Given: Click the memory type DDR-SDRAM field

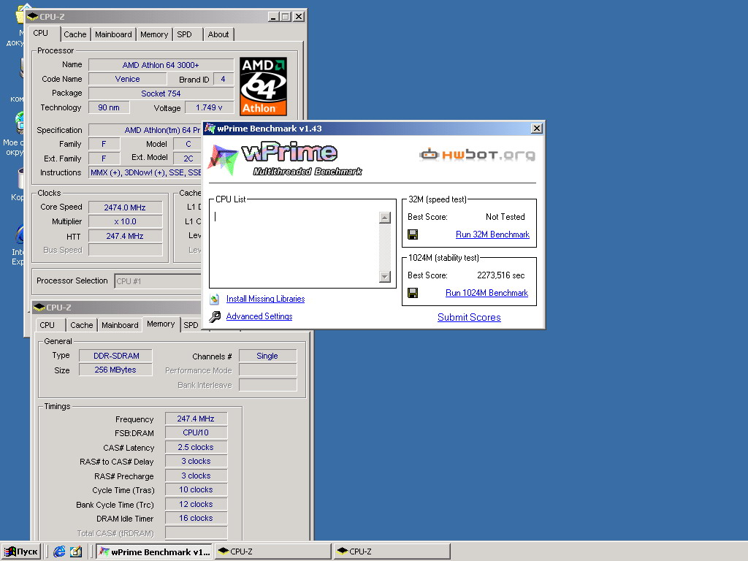Looking at the screenshot, I should click(116, 356).
